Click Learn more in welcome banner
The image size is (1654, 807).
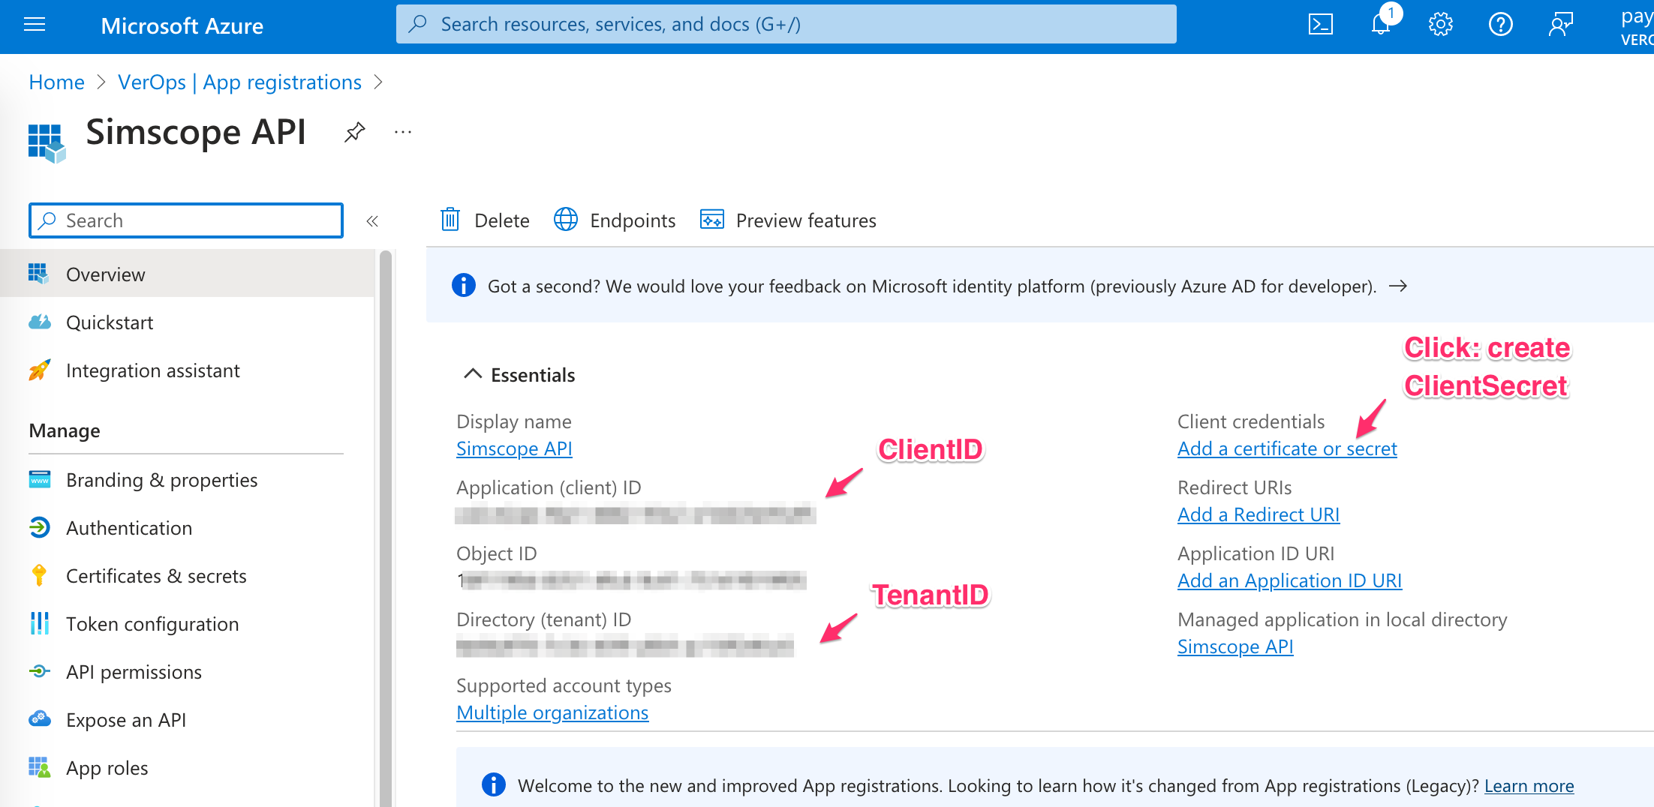[1529, 785]
